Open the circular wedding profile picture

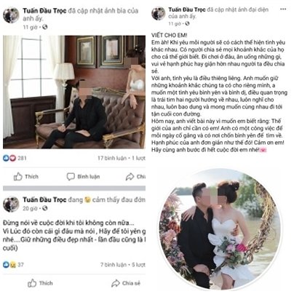click(x=220, y=229)
